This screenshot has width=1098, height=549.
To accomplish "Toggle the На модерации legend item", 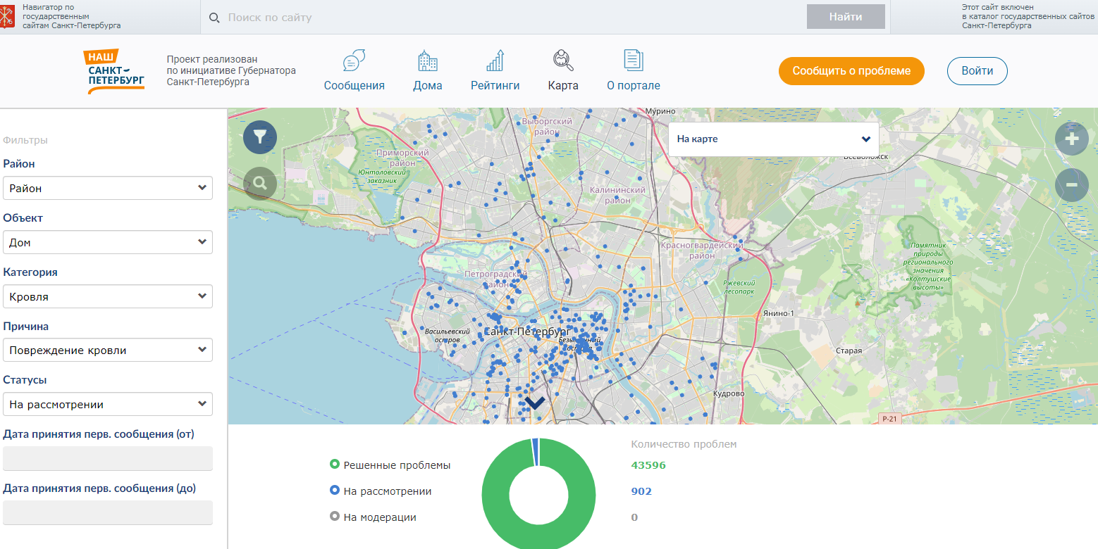I will pos(374,517).
